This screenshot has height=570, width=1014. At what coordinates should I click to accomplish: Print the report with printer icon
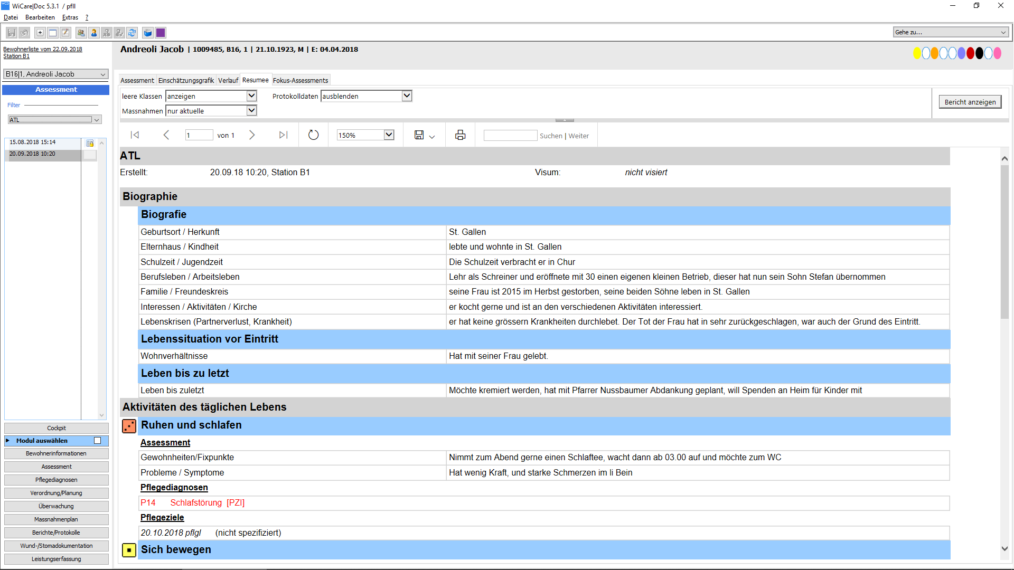[x=460, y=135]
